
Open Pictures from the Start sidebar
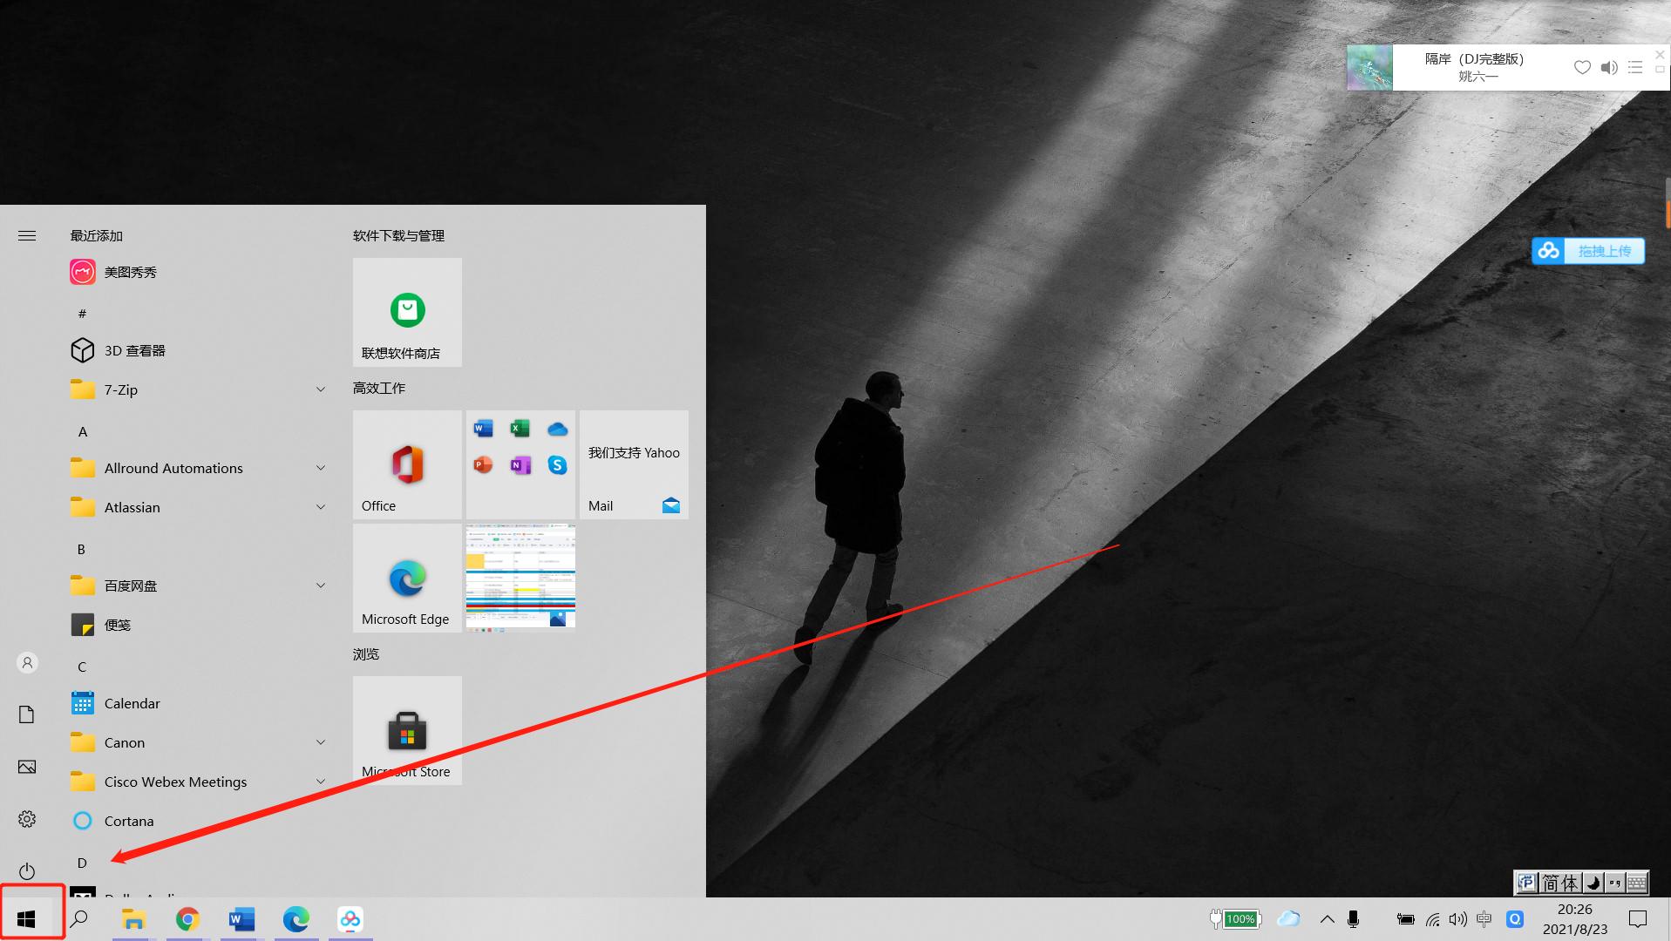27,767
